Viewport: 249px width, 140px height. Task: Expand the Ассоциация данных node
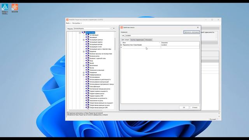coord(84,40)
